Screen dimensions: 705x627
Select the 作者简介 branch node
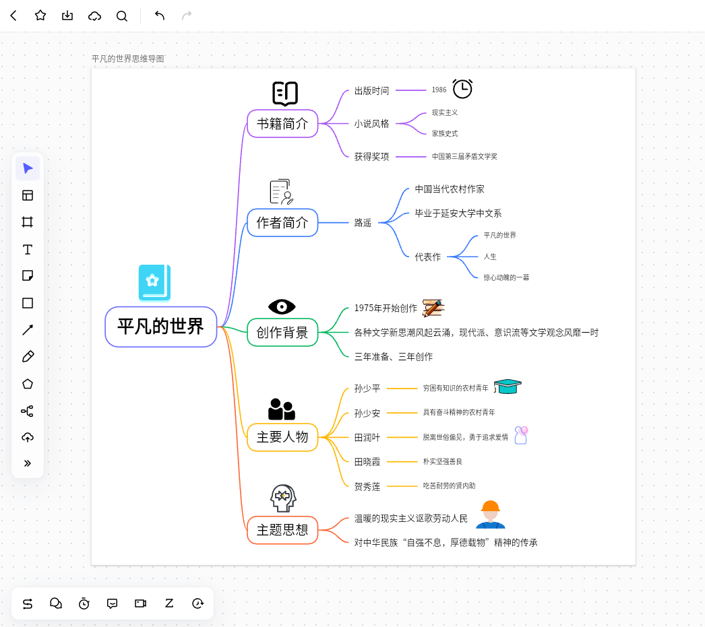pyautogui.click(x=282, y=222)
